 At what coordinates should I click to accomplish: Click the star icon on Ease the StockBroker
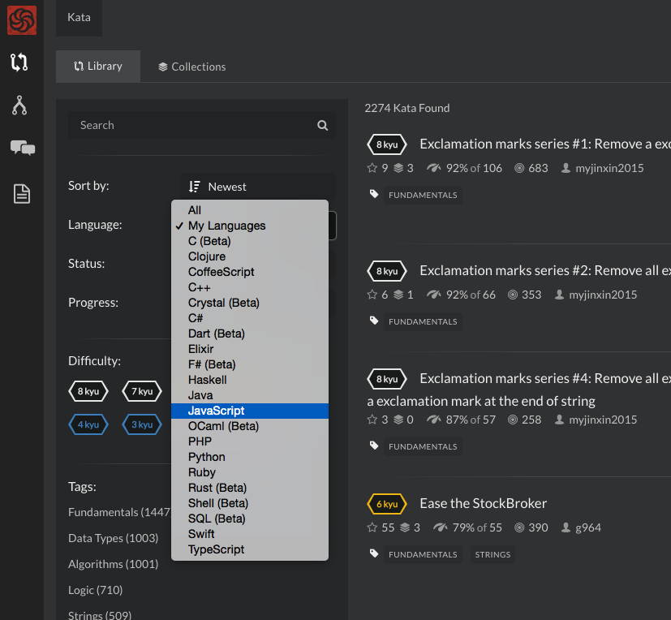[x=372, y=527]
